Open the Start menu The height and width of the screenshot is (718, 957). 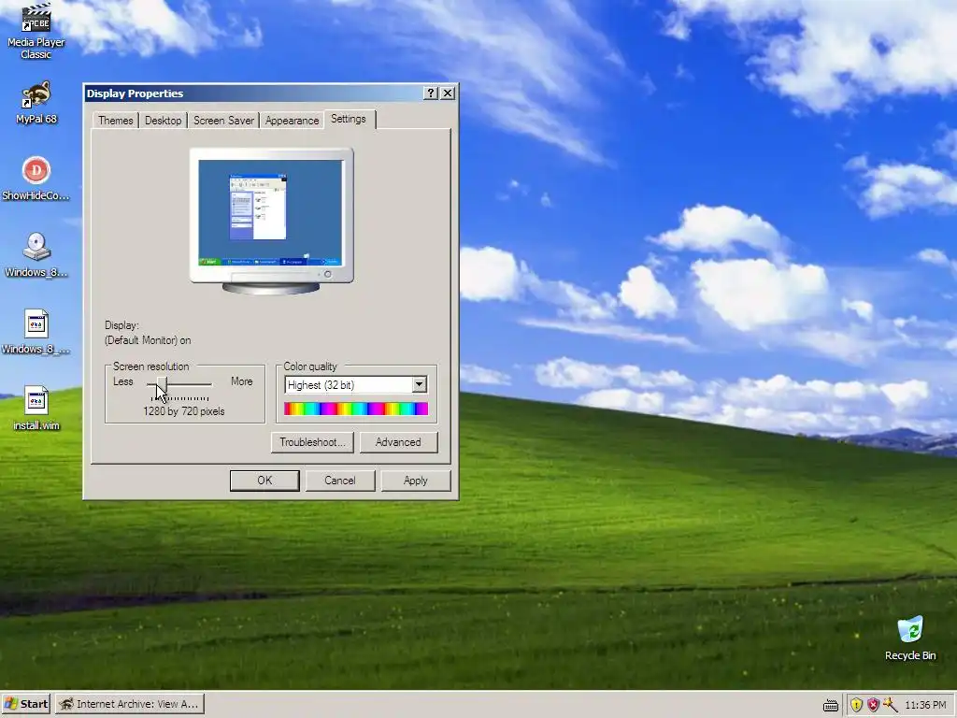25,704
